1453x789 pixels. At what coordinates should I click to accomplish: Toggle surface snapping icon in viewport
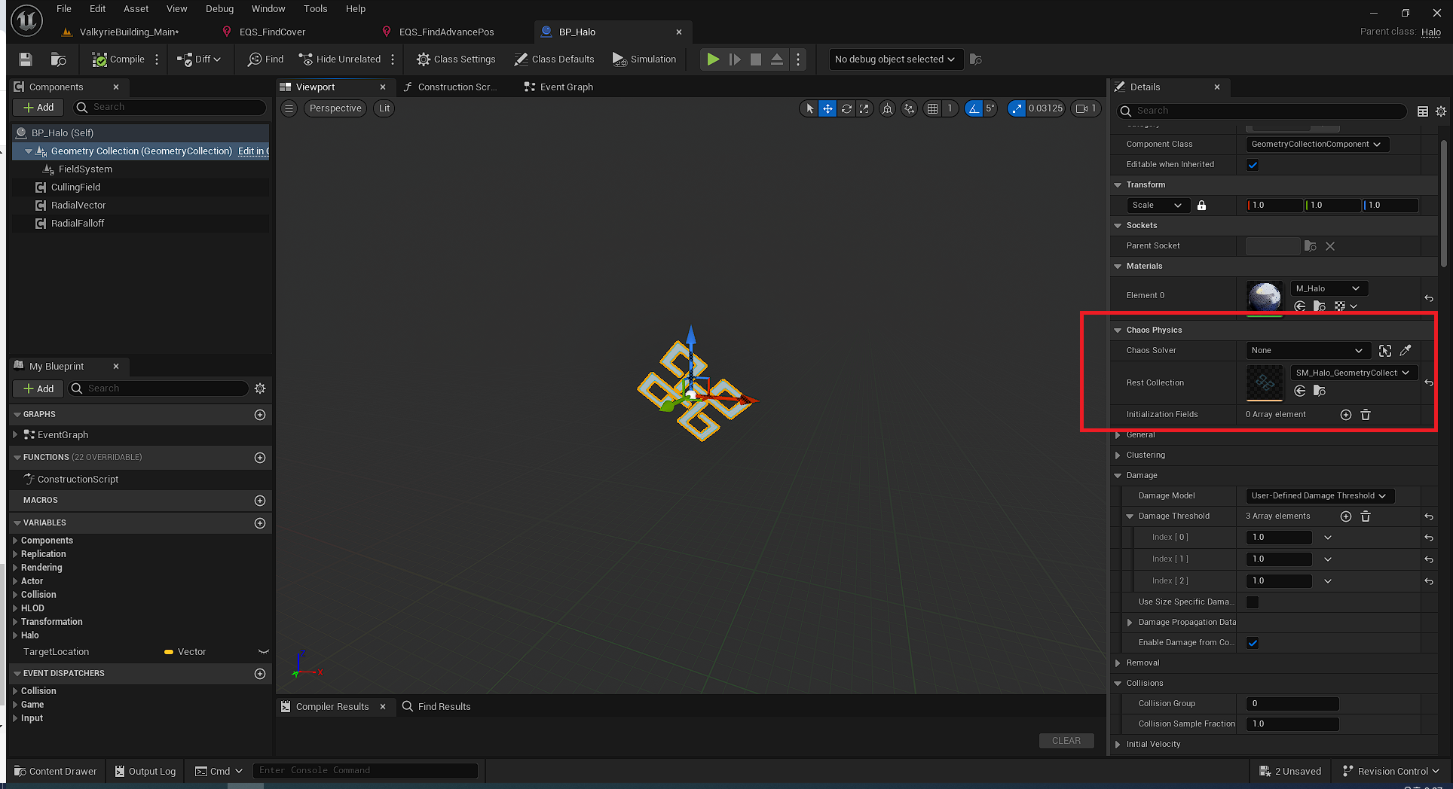(x=910, y=108)
